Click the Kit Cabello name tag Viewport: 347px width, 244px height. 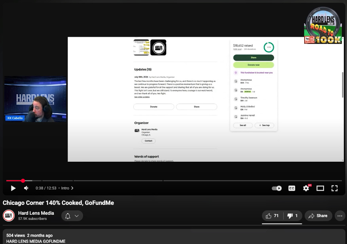tap(15, 118)
